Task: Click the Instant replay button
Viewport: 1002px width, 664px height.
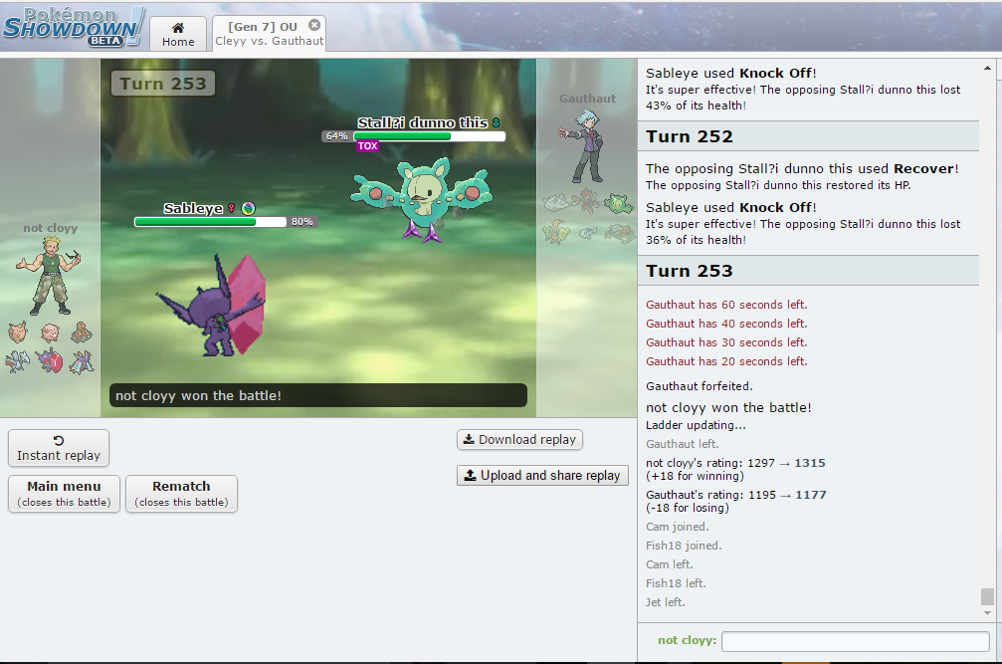Action: pos(59,448)
